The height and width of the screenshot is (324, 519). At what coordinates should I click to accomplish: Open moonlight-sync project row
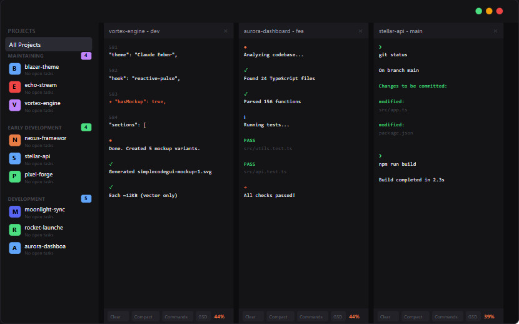(49, 212)
